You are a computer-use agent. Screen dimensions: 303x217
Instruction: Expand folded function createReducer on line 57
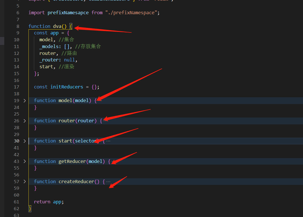pyautogui.click(x=24, y=182)
